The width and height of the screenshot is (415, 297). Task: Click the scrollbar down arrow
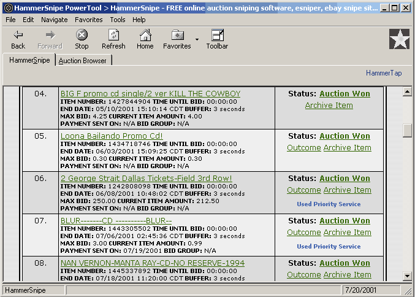(407, 276)
